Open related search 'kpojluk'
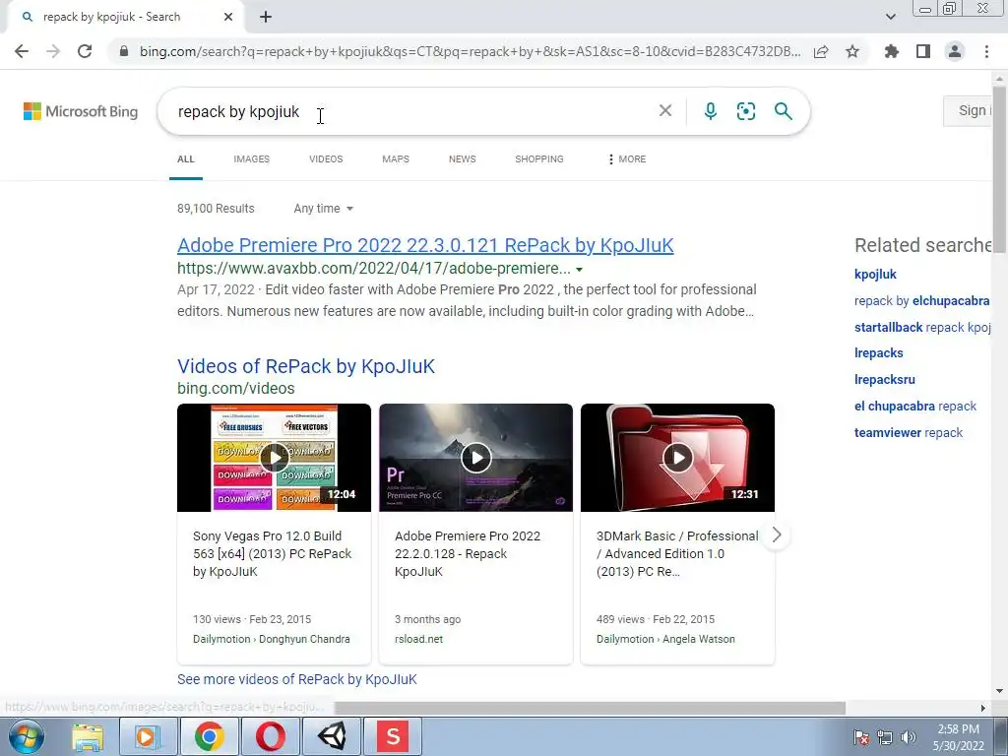The width and height of the screenshot is (1008, 756). pyautogui.click(x=875, y=274)
